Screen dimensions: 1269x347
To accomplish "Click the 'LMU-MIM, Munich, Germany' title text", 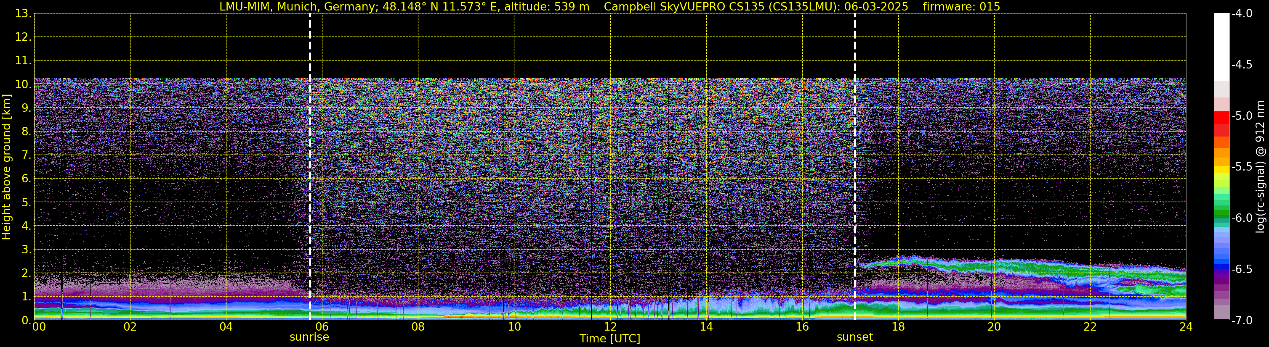I will pyautogui.click(x=299, y=6).
